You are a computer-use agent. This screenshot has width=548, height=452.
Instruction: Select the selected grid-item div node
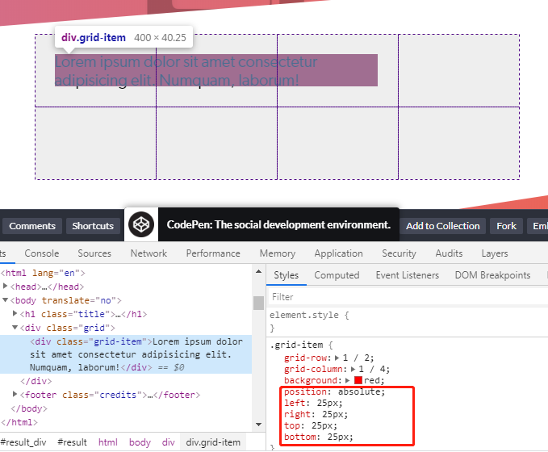[126, 354]
